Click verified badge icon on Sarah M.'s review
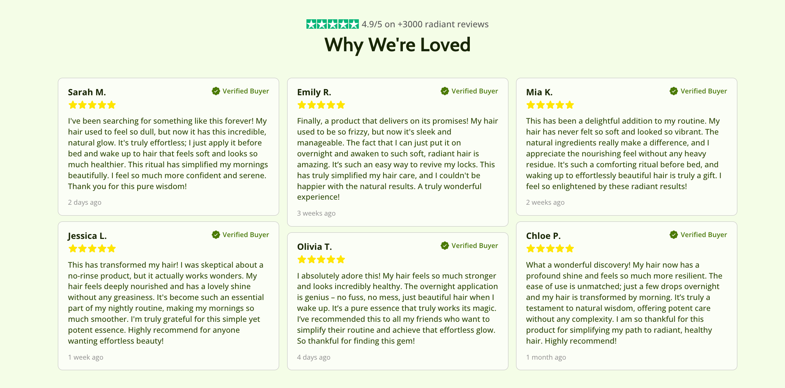This screenshot has height=388, width=785. (x=216, y=91)
